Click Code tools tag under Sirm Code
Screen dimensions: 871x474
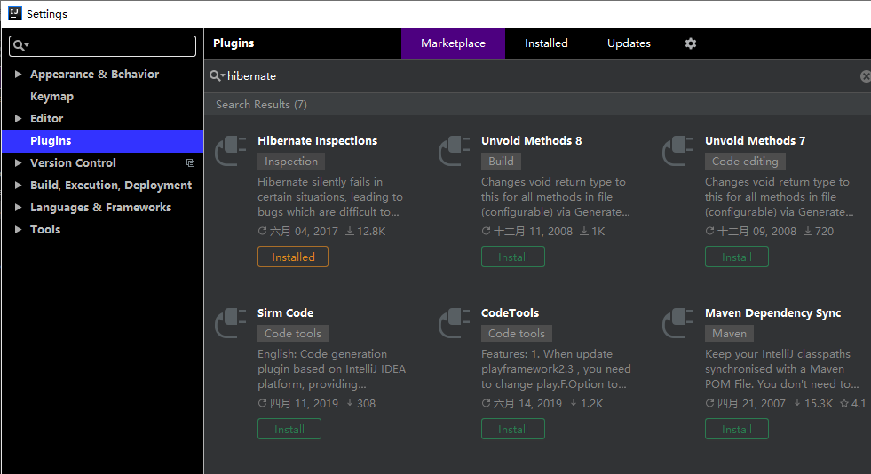(x=293, y=334)
